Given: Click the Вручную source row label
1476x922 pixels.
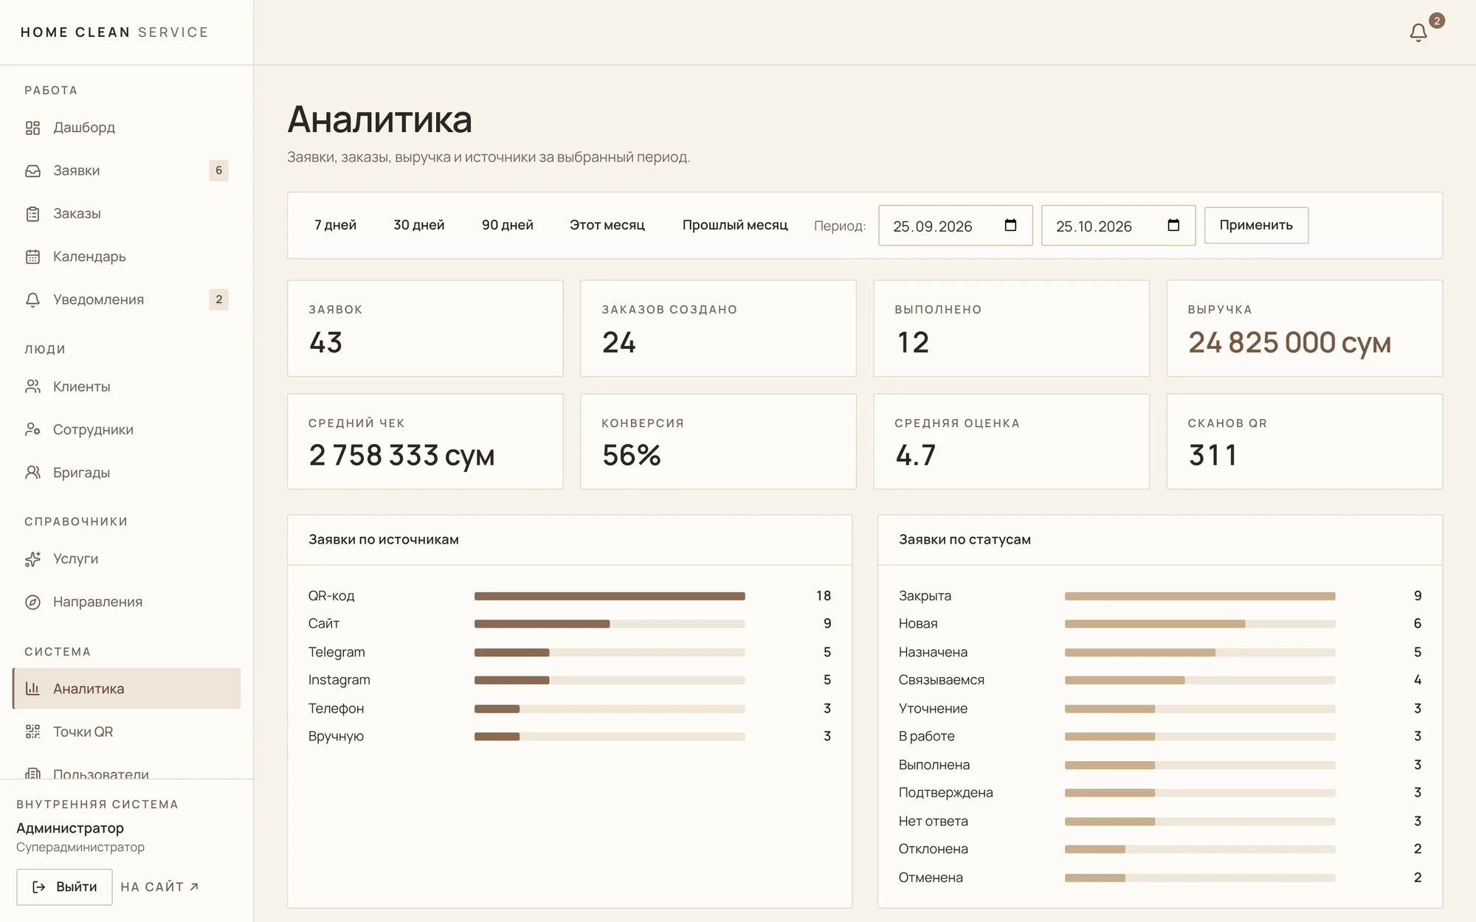Looking at the screenshot, I should 336,737.
